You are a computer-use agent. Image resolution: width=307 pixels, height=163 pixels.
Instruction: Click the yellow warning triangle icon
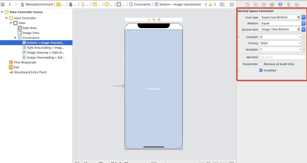[210, 4]
